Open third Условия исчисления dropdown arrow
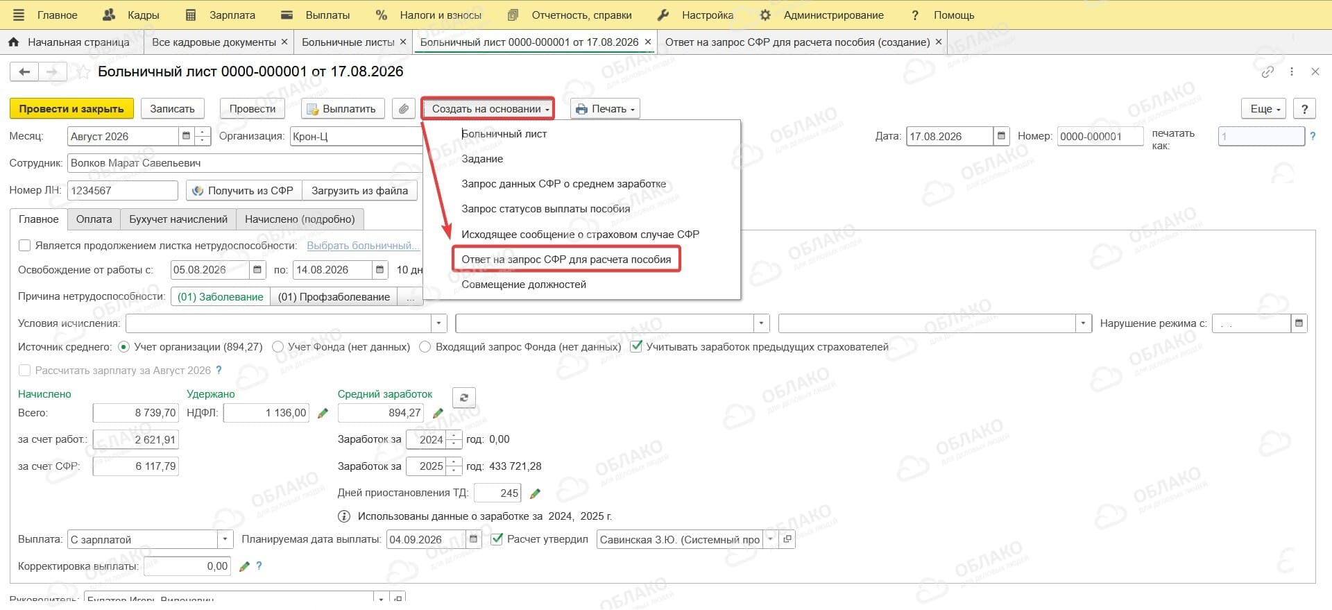This screenshot has width=1332, height=610. coord(1083,323)
